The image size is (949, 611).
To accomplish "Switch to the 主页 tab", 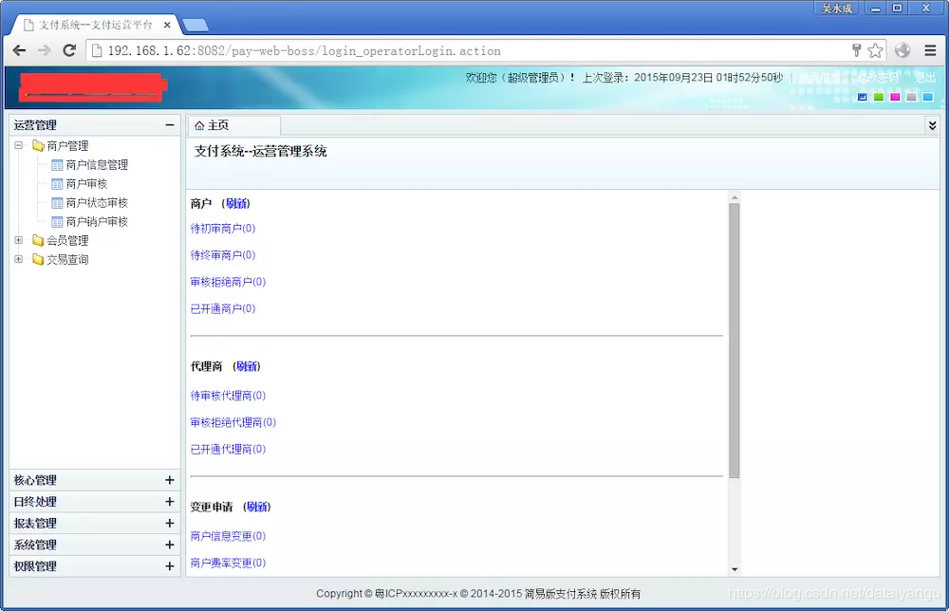I will [233, 124].
